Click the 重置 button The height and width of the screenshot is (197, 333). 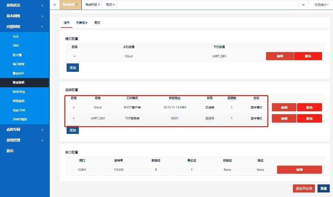click(x=324, y=188)
